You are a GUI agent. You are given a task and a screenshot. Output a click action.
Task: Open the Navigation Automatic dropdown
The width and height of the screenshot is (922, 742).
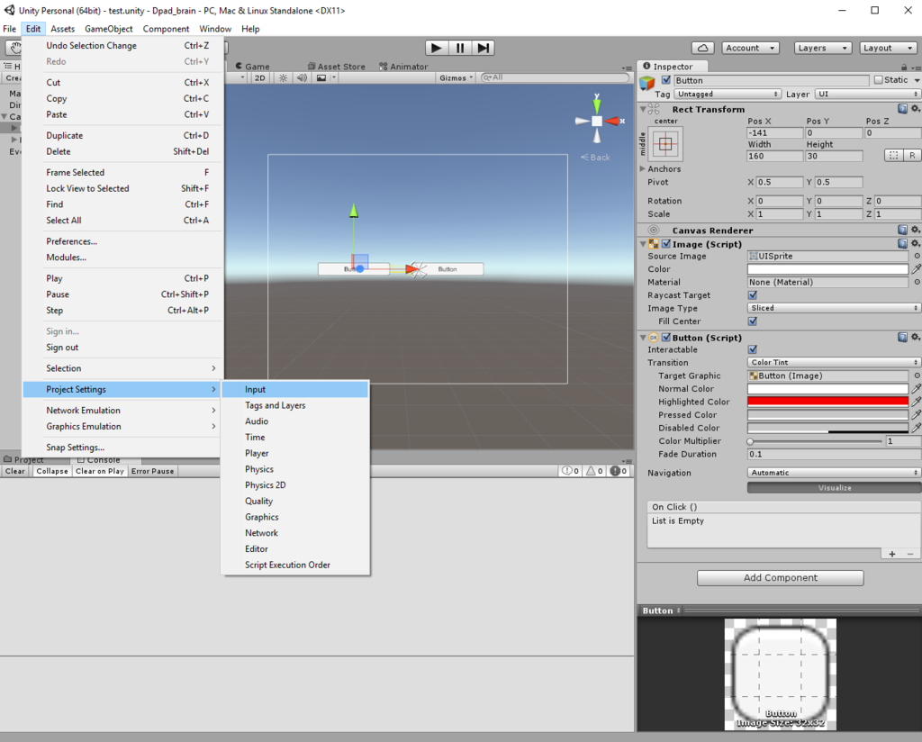click(834, 473)
